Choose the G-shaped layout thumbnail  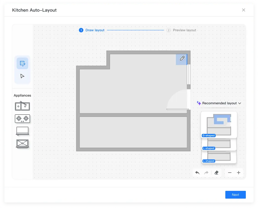coord(219,124)
